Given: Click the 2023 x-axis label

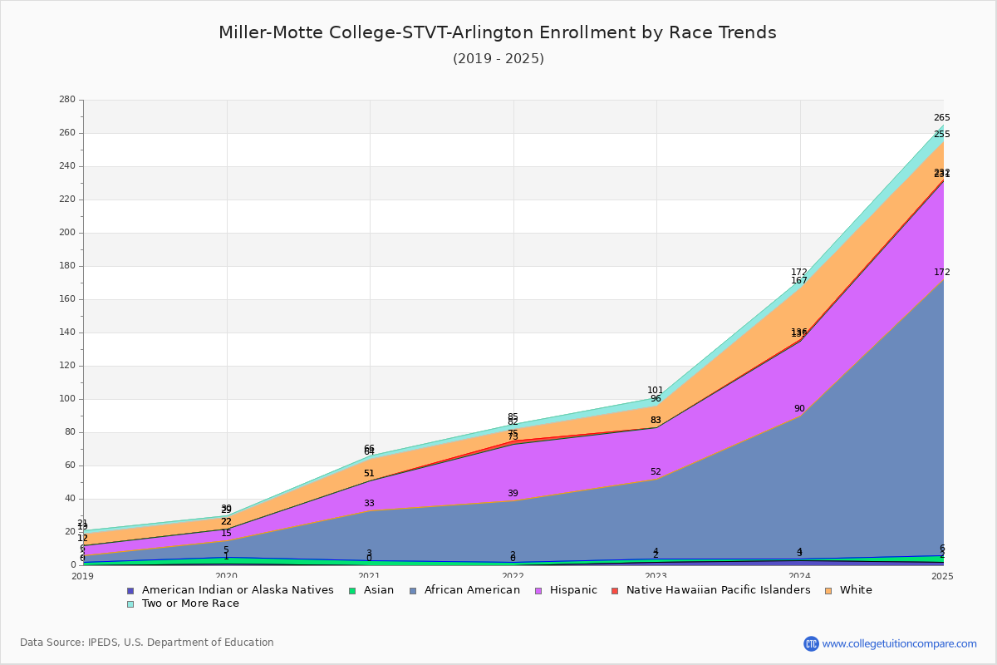Looking at the screenshot, I should (x=656, y=575).
